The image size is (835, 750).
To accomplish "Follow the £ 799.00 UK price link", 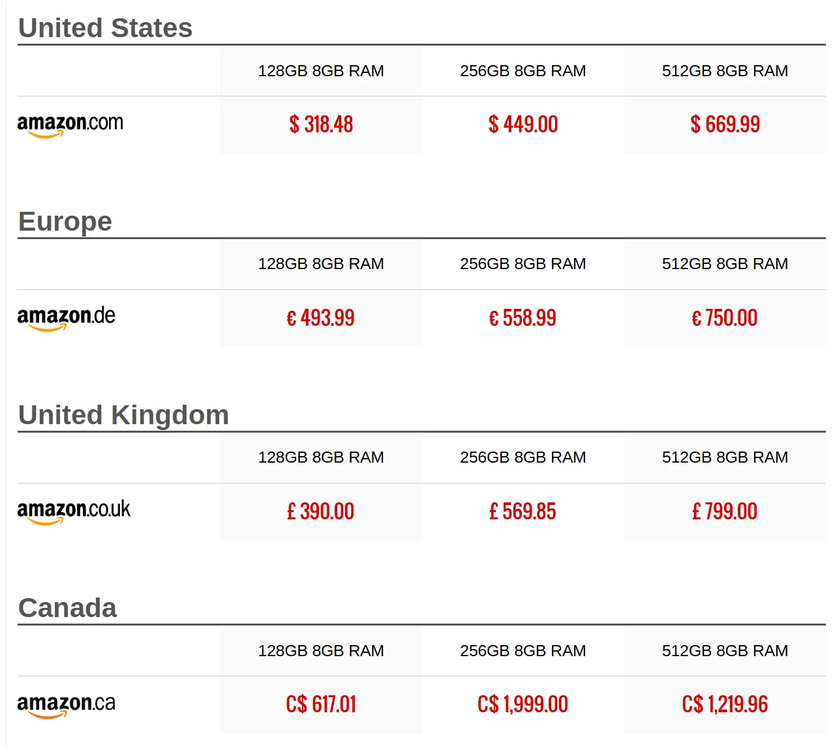I will tap(725, 512).
